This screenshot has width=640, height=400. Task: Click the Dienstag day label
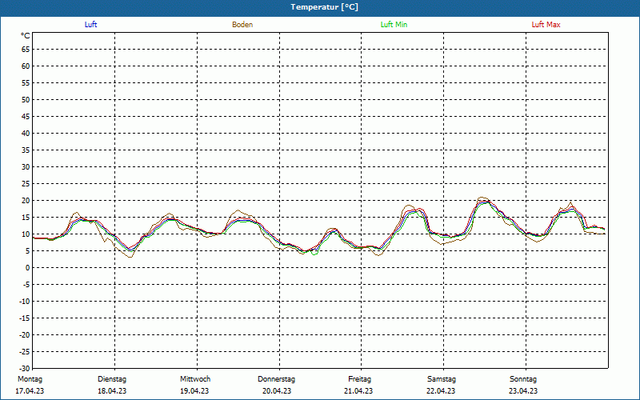tap(112, 379)
